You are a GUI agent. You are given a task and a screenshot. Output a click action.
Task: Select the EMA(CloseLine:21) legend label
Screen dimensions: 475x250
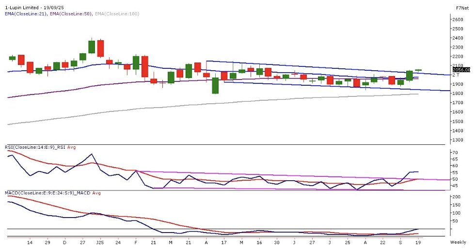pyautogui.click(x=26, y=14)
